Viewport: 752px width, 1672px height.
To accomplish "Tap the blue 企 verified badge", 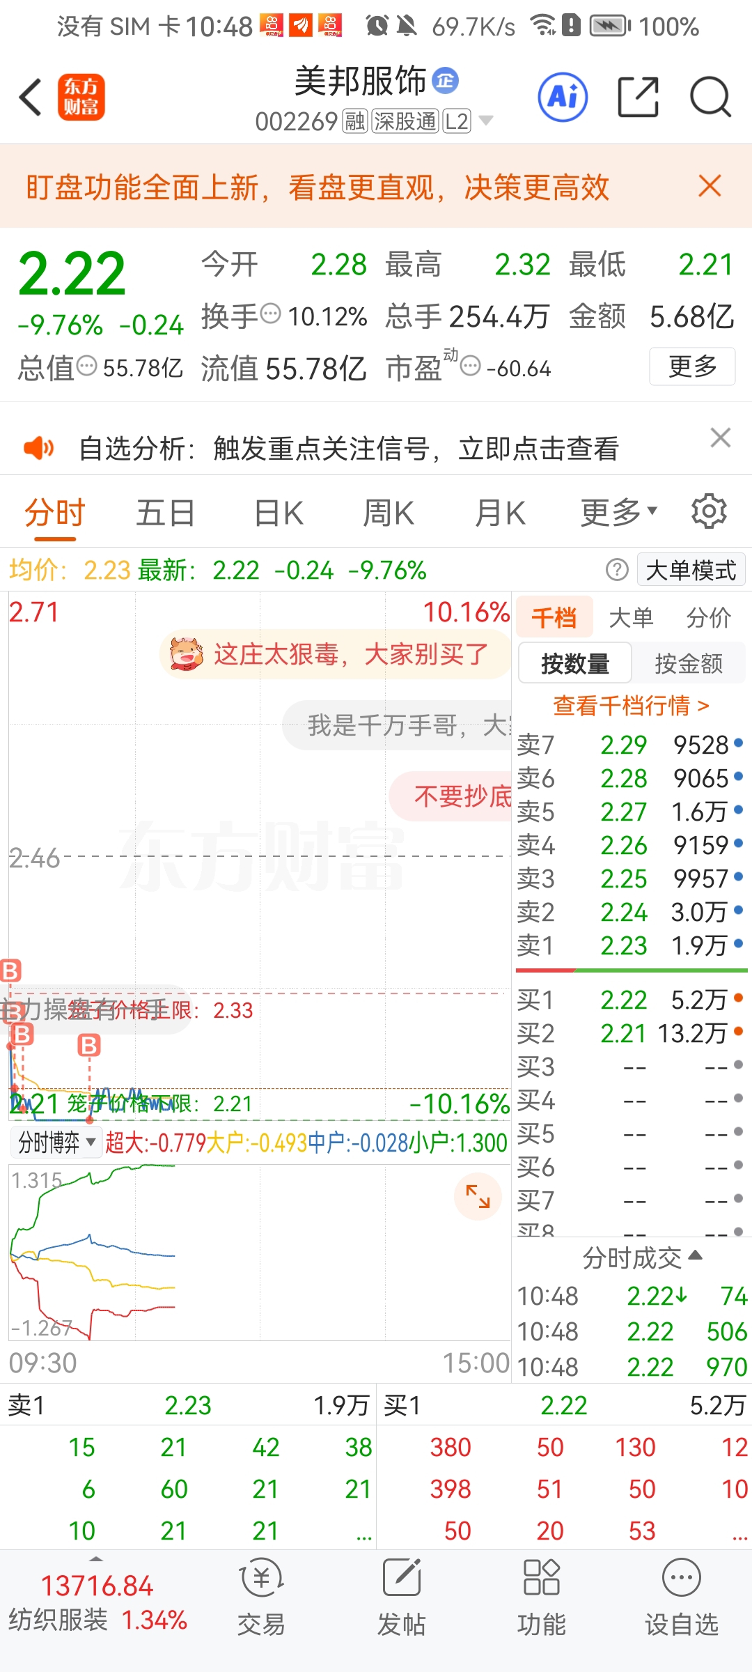I will [446, 81].
